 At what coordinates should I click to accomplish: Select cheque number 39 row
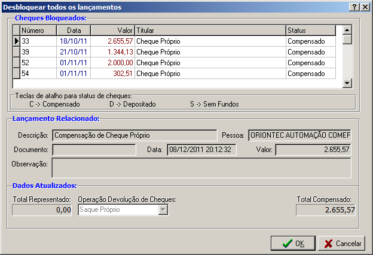pos(179,52)
